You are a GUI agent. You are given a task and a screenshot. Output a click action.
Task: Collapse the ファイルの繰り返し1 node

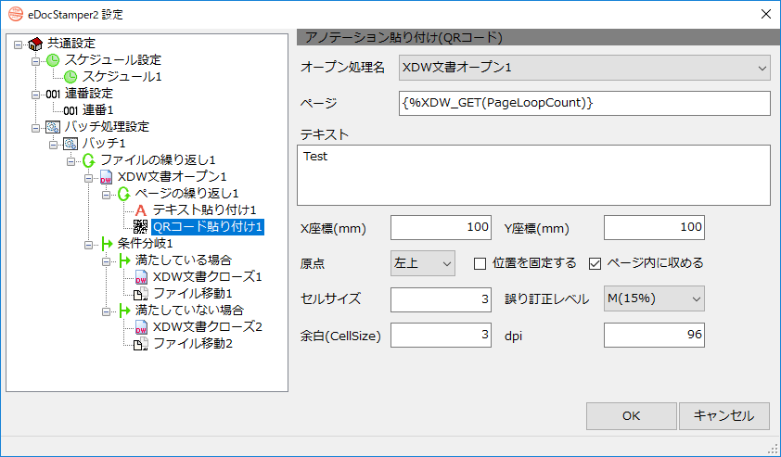pyautogui.click(x=70, y=161)
